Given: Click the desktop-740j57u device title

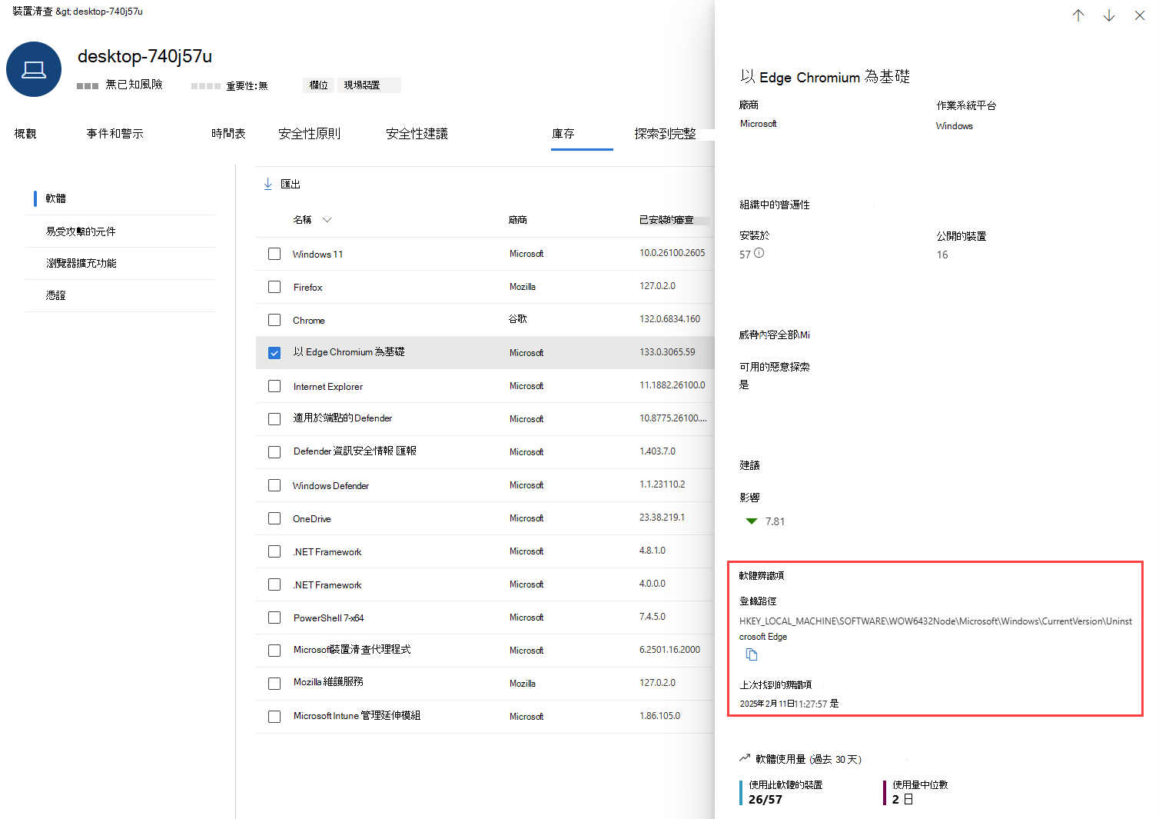Looking at the screenshot, I should (x=144, y=56).
